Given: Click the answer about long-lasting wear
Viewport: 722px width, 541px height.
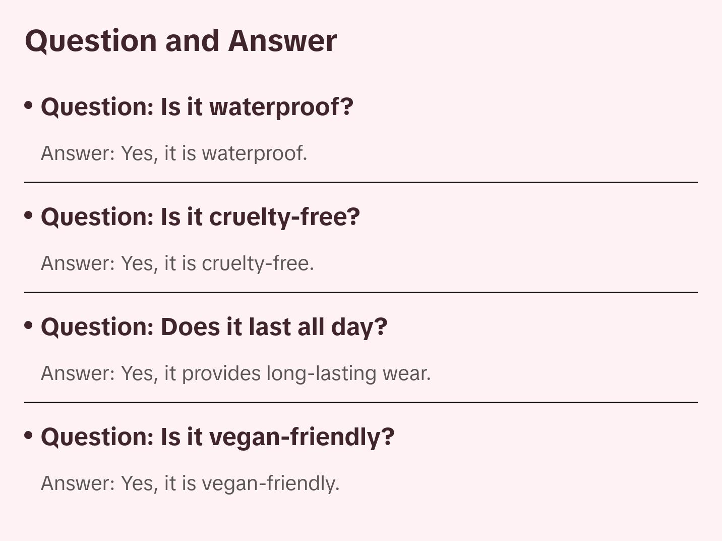Looking at the screenshot, I should pyautogui.click(x=235, y=373).
